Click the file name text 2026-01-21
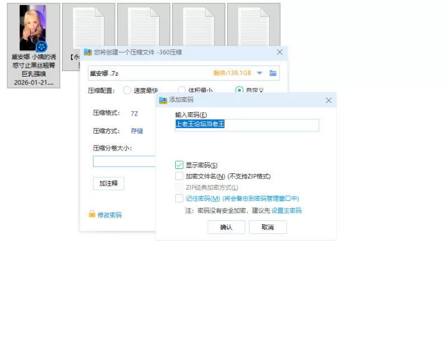Viewport: 448px width, 358px height. 34,82
